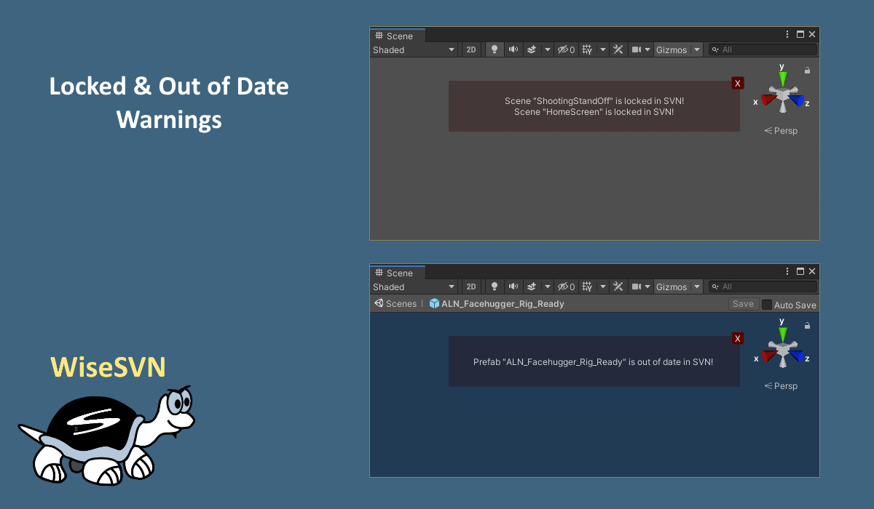Toggle grid visibility icon in upper Scene toolbar
The image size is (874, 509).
pos(587,49)
